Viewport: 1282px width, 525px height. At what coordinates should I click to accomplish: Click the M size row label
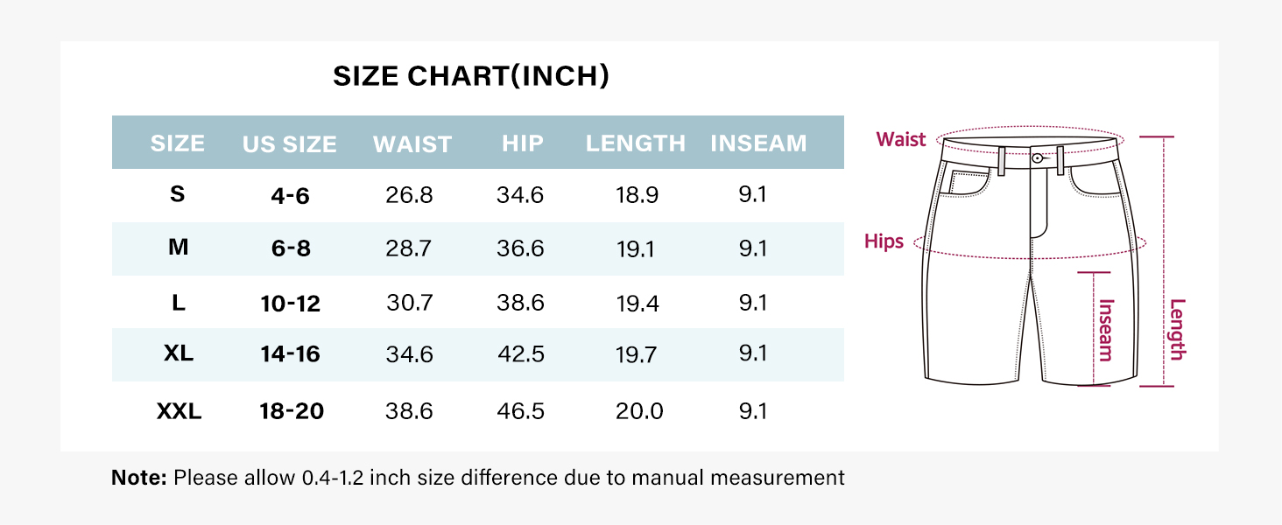pyautogui.click(x=178, y=248)
